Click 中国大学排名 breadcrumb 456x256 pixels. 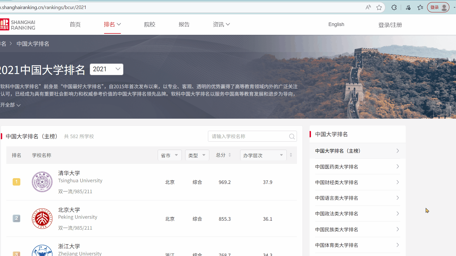[x=33, y=44]
